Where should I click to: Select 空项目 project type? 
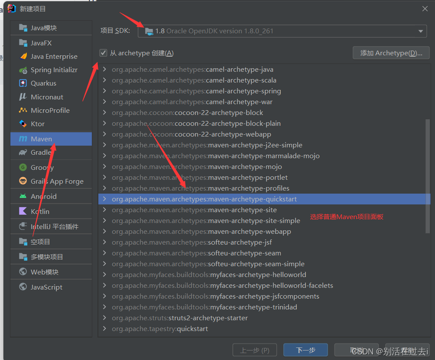point(51,241)
